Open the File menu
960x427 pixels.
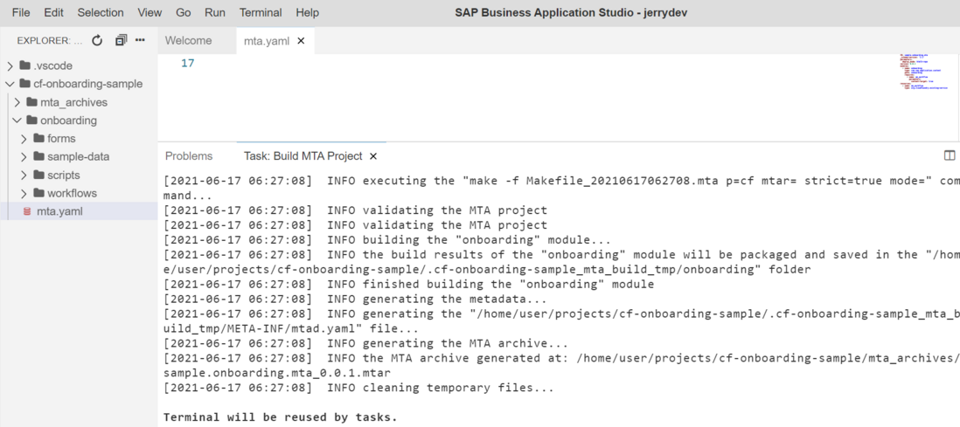[x=21, y=13]
